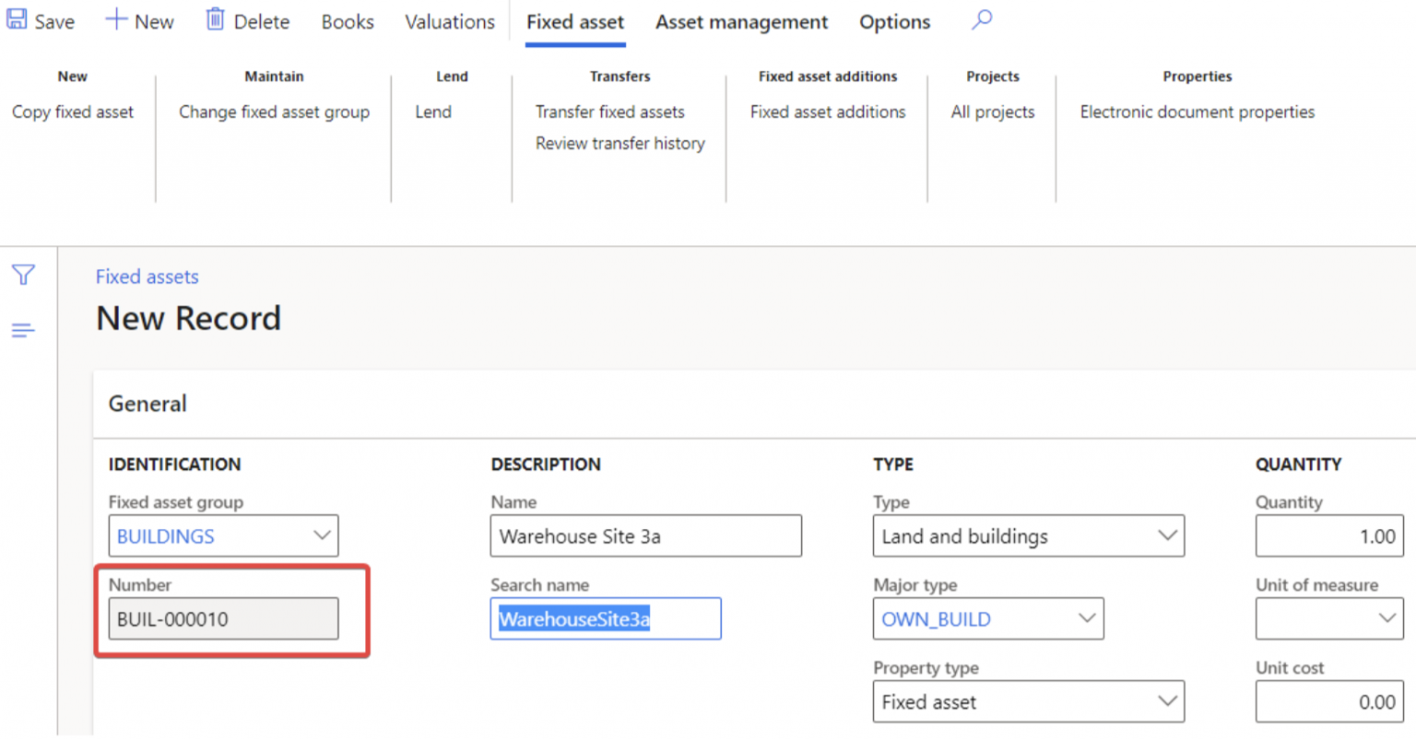Open All projects under Projects

tap(992, 112)
